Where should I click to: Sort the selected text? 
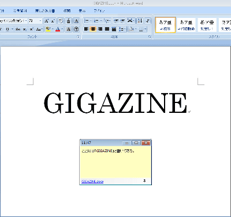click(140, 21)
